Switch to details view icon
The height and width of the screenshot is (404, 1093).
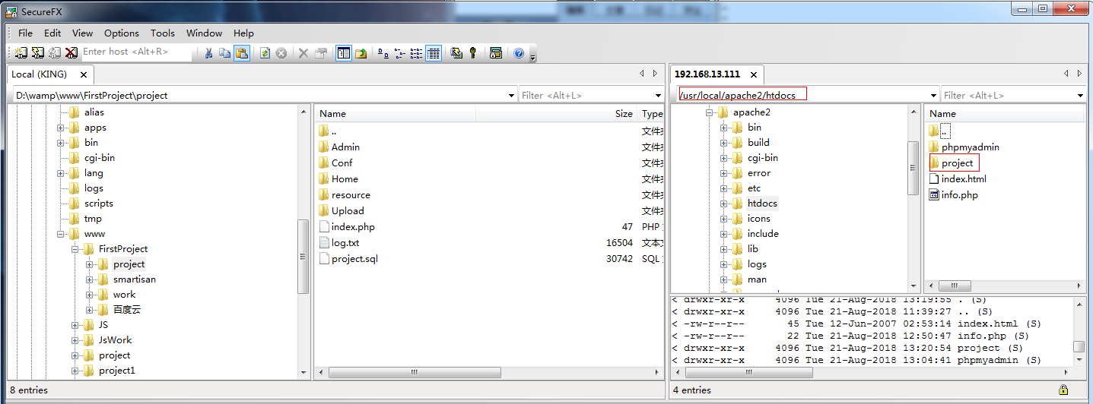tap(434, 53)
